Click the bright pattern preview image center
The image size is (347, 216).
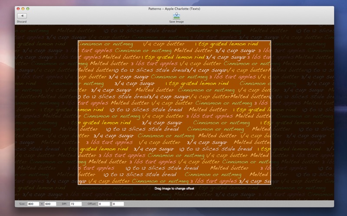[x=174, y=113]
